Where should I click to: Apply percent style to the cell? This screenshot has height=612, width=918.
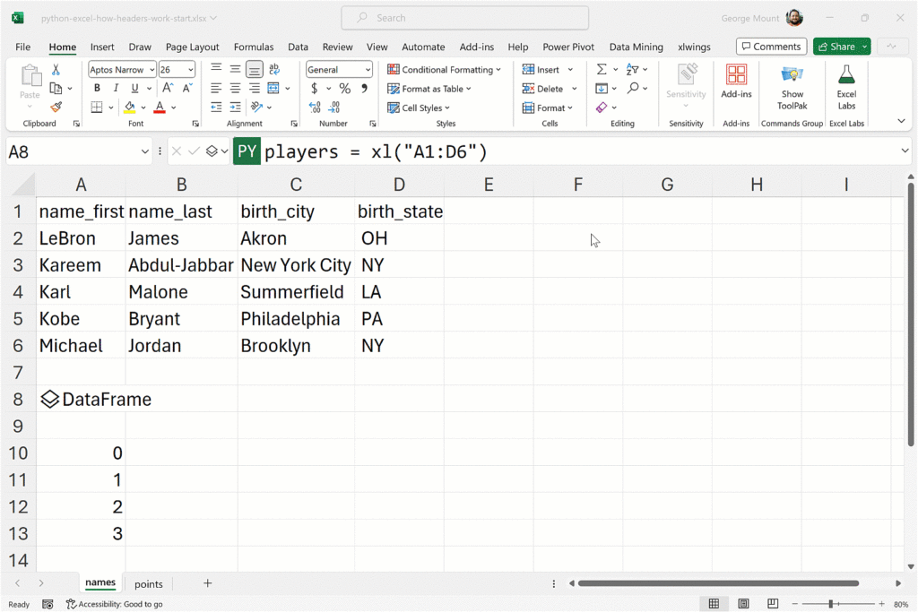pos(344,89)
